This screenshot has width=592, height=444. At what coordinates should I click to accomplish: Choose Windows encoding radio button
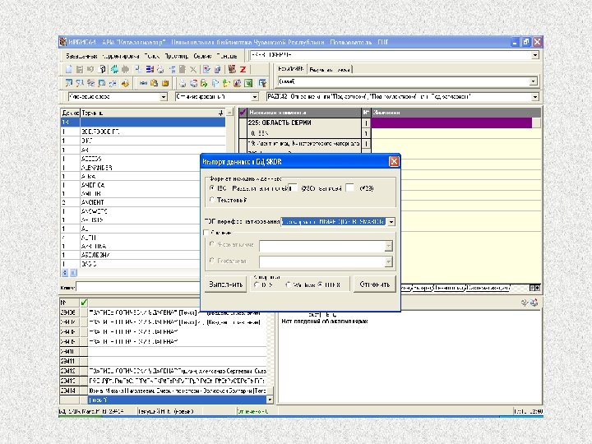coord(288,285)
